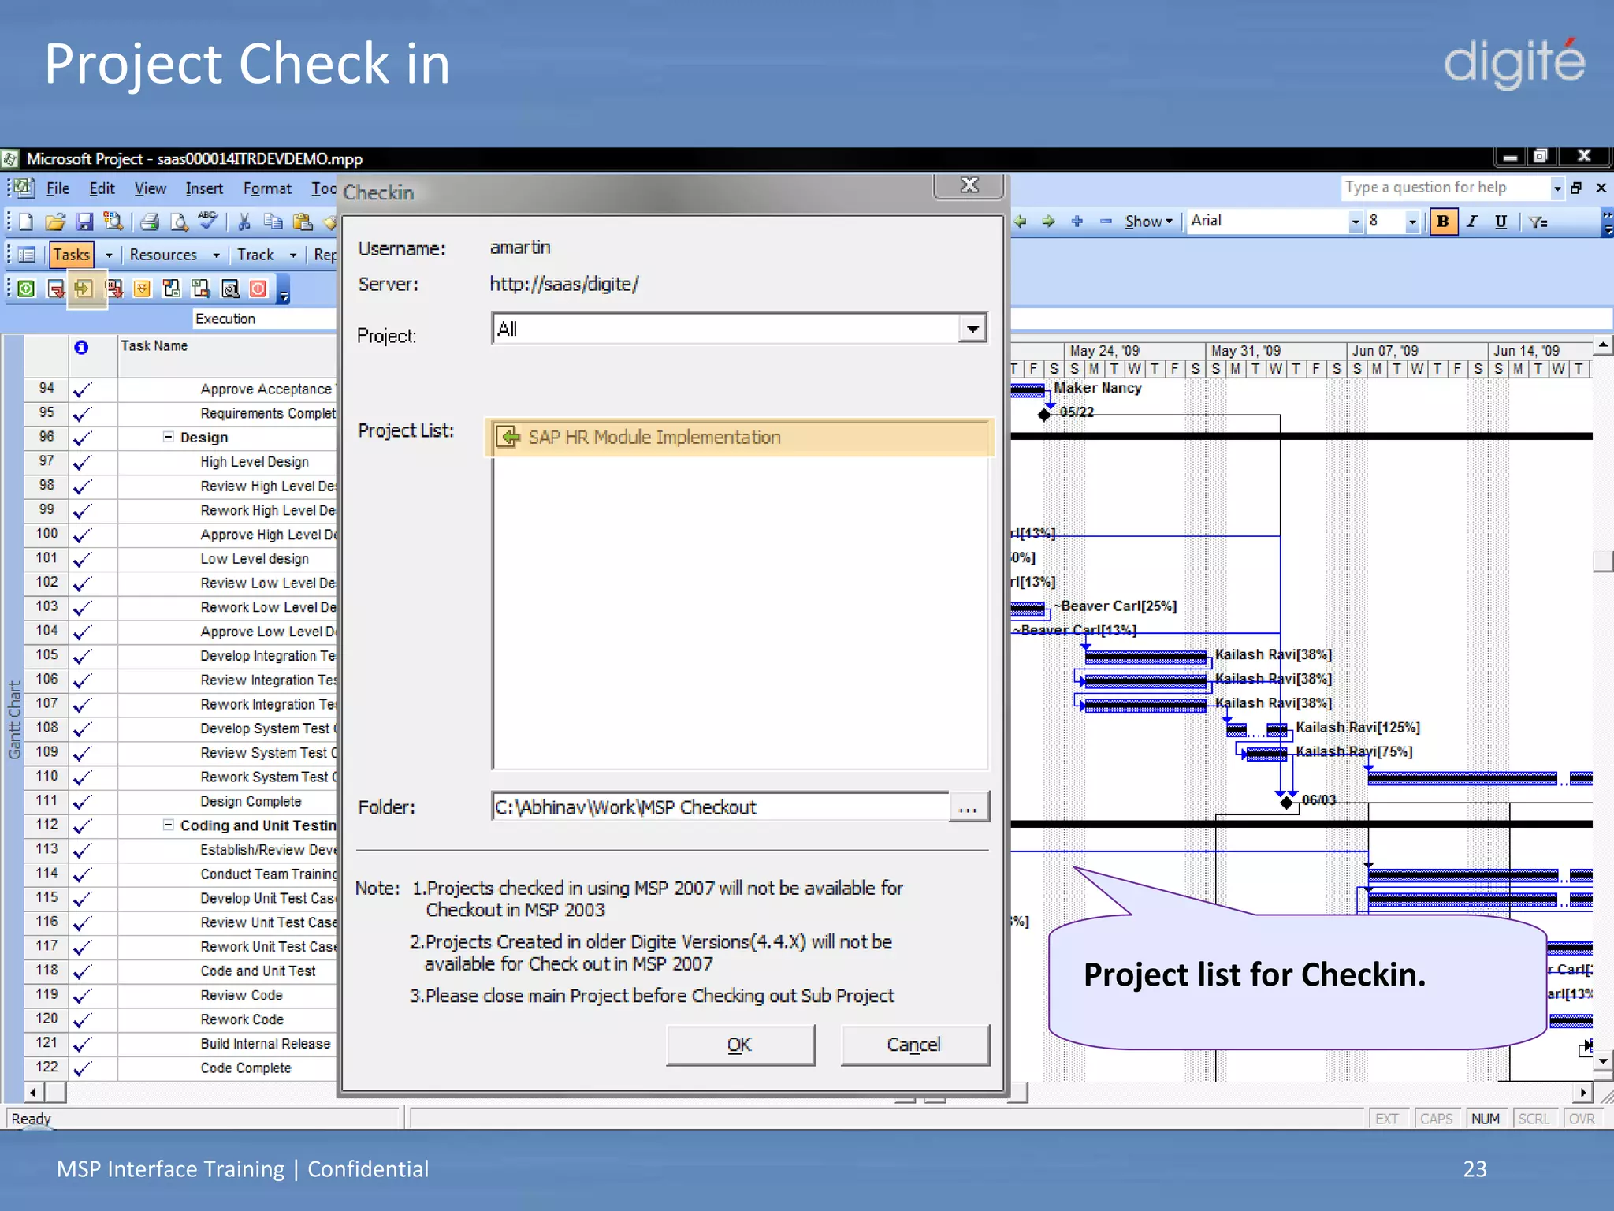1614x1211 pixels.
Task: Click Cancel in the Checkin dialog
Action: (914, 1045)
